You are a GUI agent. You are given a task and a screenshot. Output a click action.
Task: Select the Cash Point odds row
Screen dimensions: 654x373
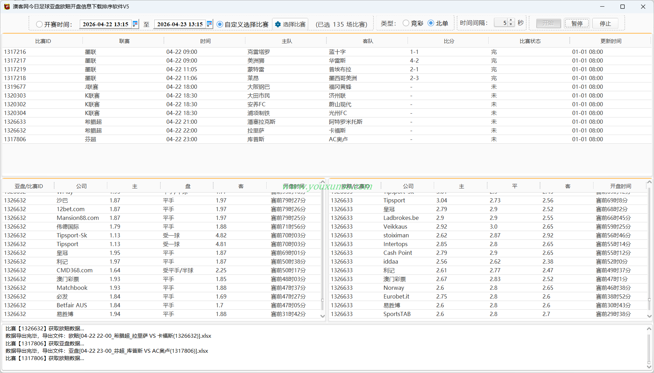488,253
